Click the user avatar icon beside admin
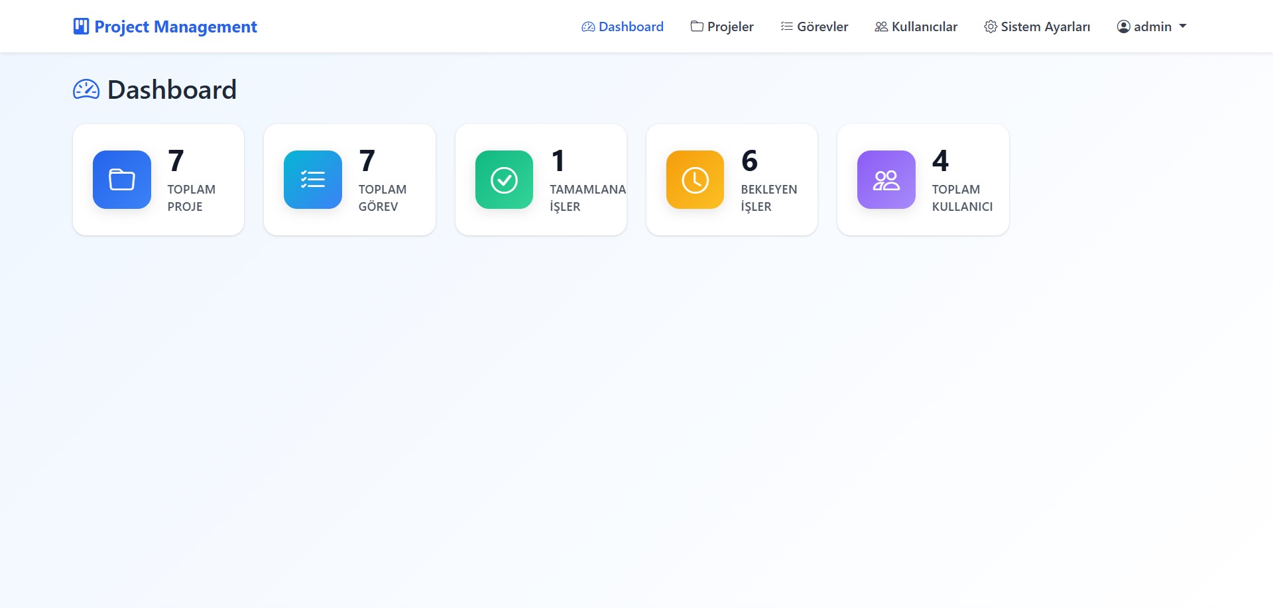Image resolution: width=1273 pixels, height=608 pixels. click(1124, 27)
